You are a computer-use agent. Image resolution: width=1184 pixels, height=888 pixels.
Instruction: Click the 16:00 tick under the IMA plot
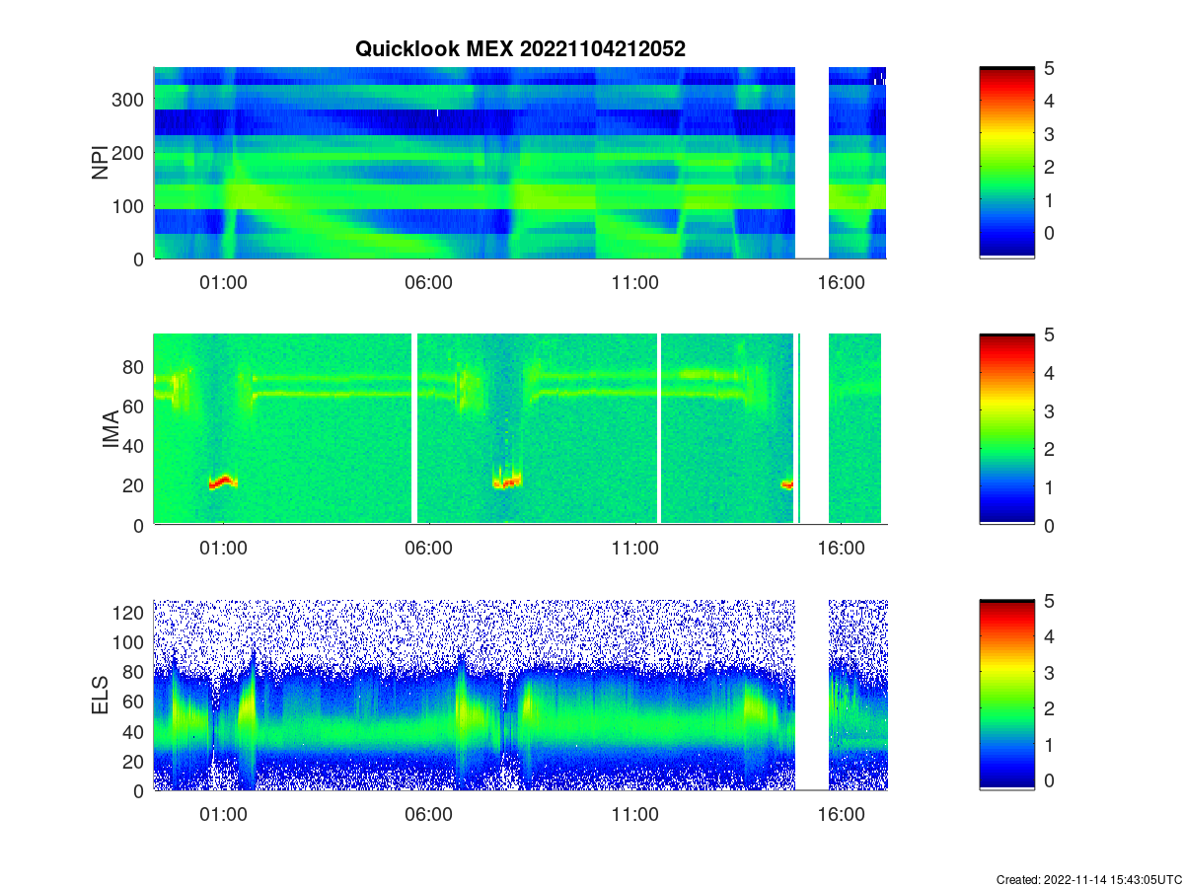tap(841, 549)
